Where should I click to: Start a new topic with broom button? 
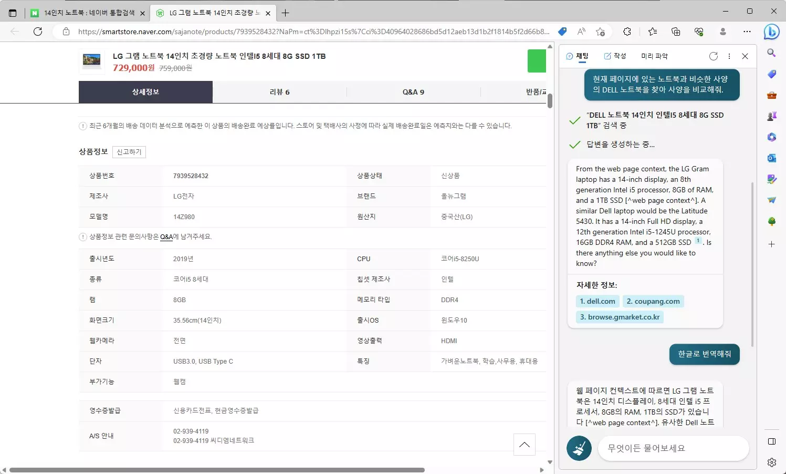[579, 448]
